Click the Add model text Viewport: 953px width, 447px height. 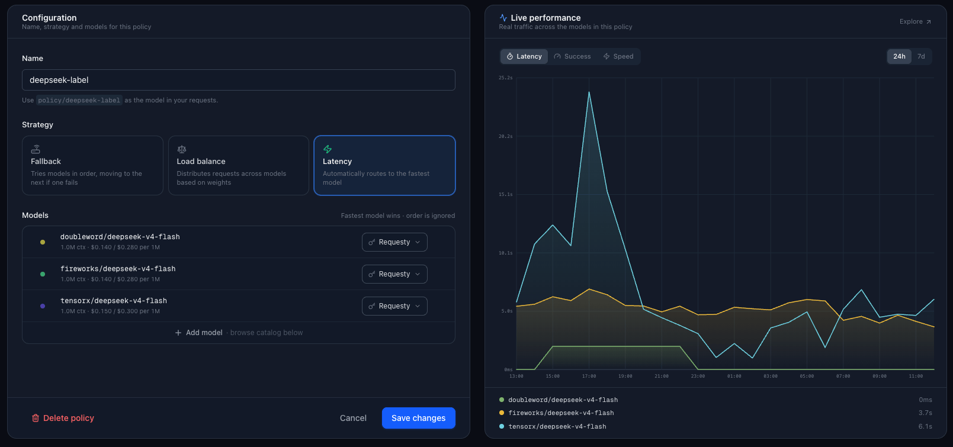[x=204, y=333]
